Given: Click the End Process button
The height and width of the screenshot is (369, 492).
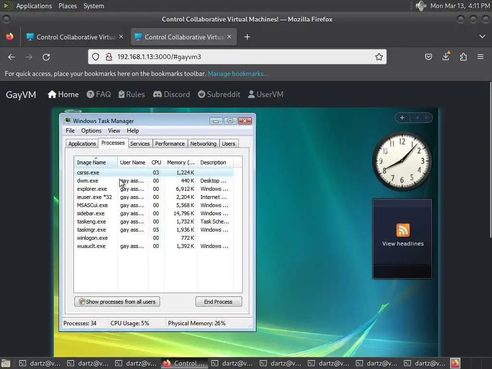Looking at the screenshot, I should point(219,302).
